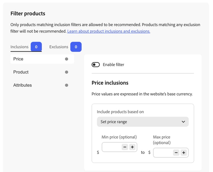213x172 pixels.
Task: Click the dropdown chevron next to Set price range
Action: (x=183, y=122)
